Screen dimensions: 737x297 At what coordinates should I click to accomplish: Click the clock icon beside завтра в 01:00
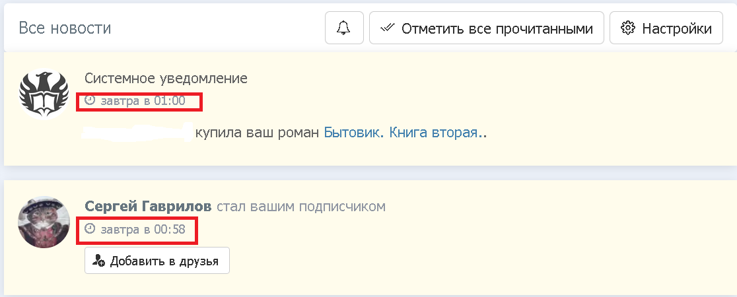(x=90, y=101)
